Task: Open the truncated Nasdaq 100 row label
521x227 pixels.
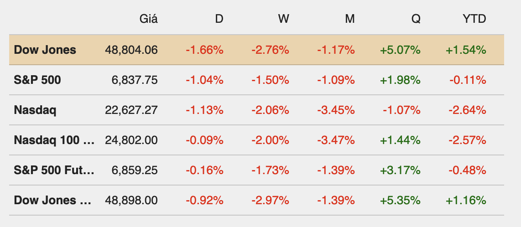Action: pyautogui.click(x=54, y=140)
